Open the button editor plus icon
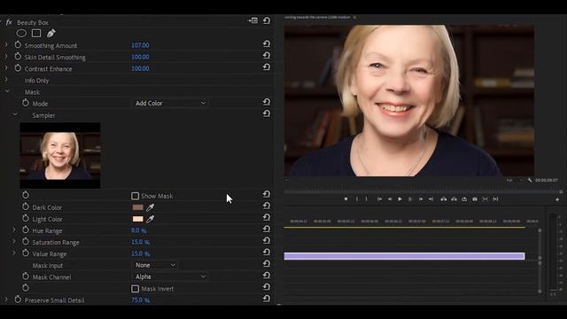This screenshot has width=567, height=319. click(557, 199)
